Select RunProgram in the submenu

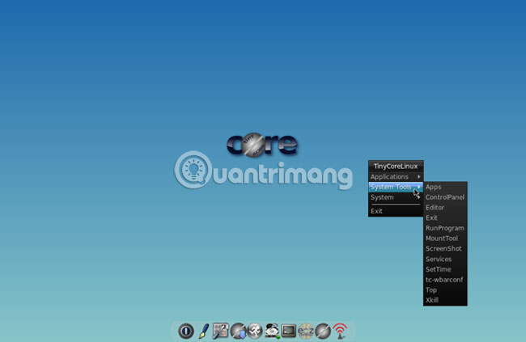pos(445,228)
